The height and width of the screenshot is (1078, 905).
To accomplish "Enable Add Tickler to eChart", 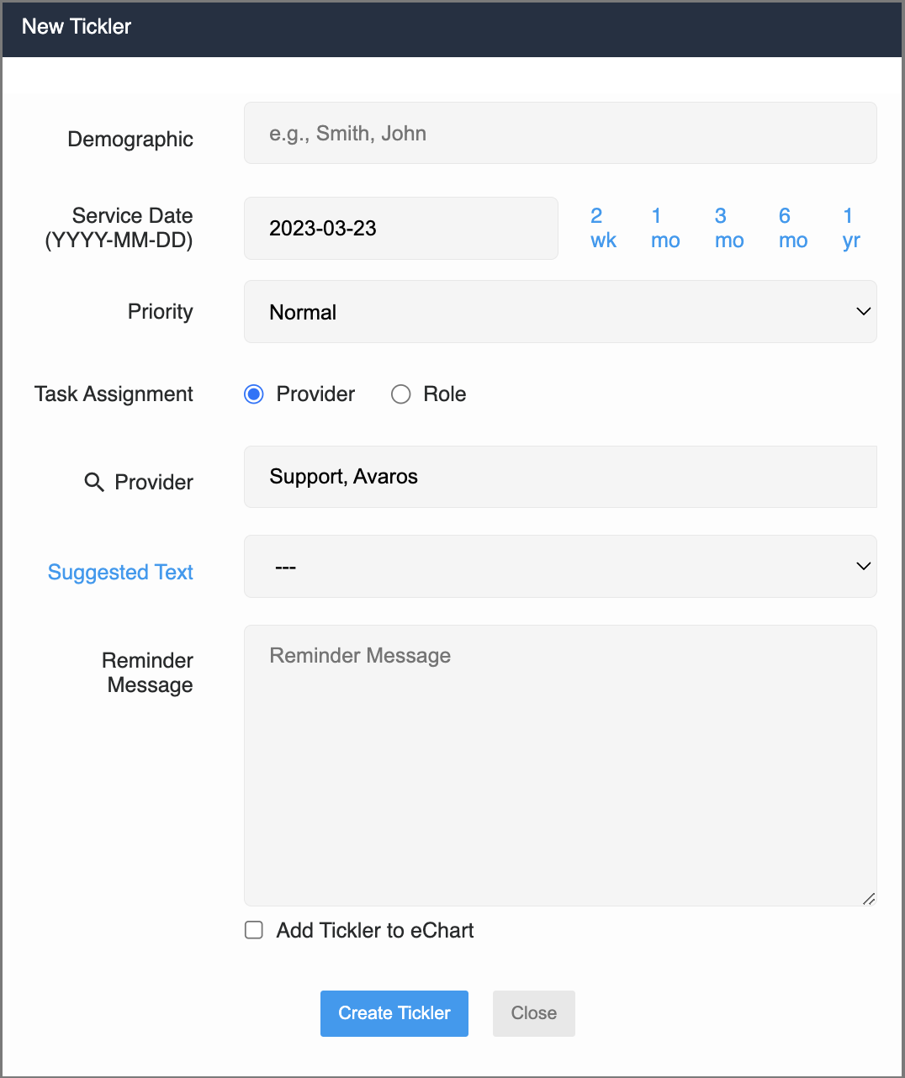I will tap(253, 930).
